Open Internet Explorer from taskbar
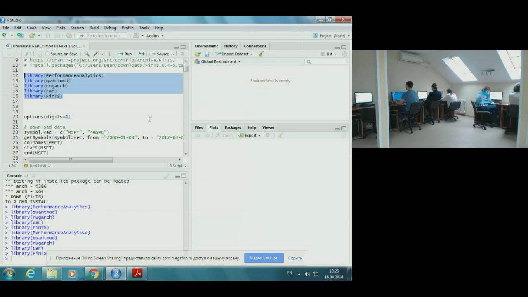The height and width of the screenshot is (297, 528). click(31, 274)
